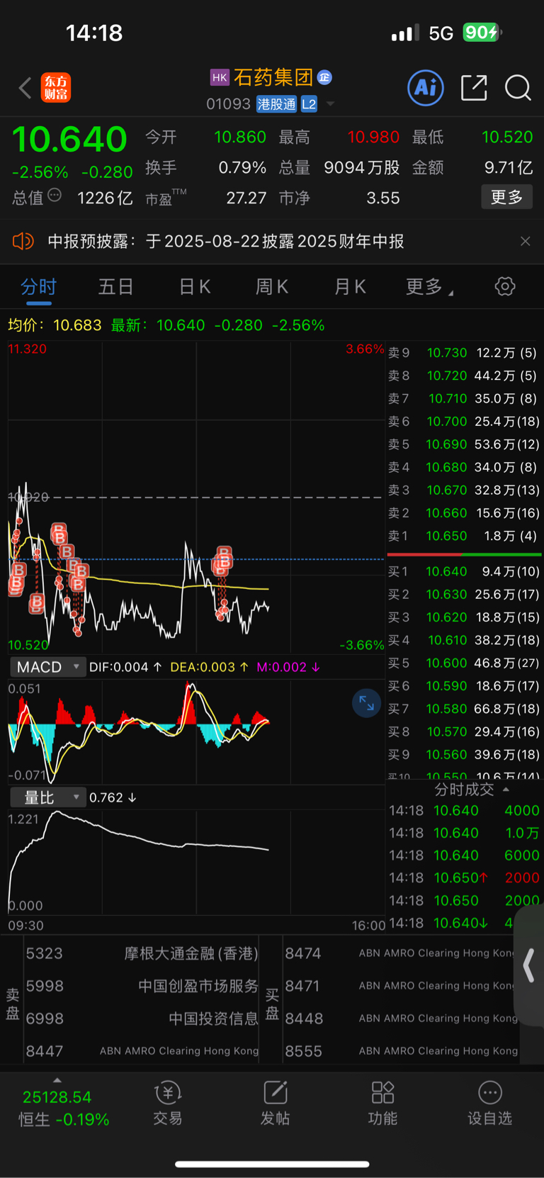Collapse the 分时成交 panel arrow
Image resolution: width=544 pixels, height=1178 pixels.
point(506,790)
